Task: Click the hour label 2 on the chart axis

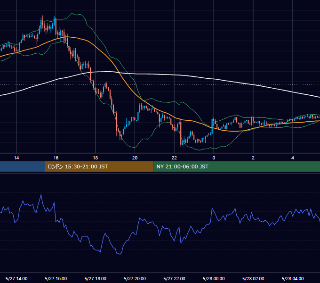Action: (x=253, y=158)
